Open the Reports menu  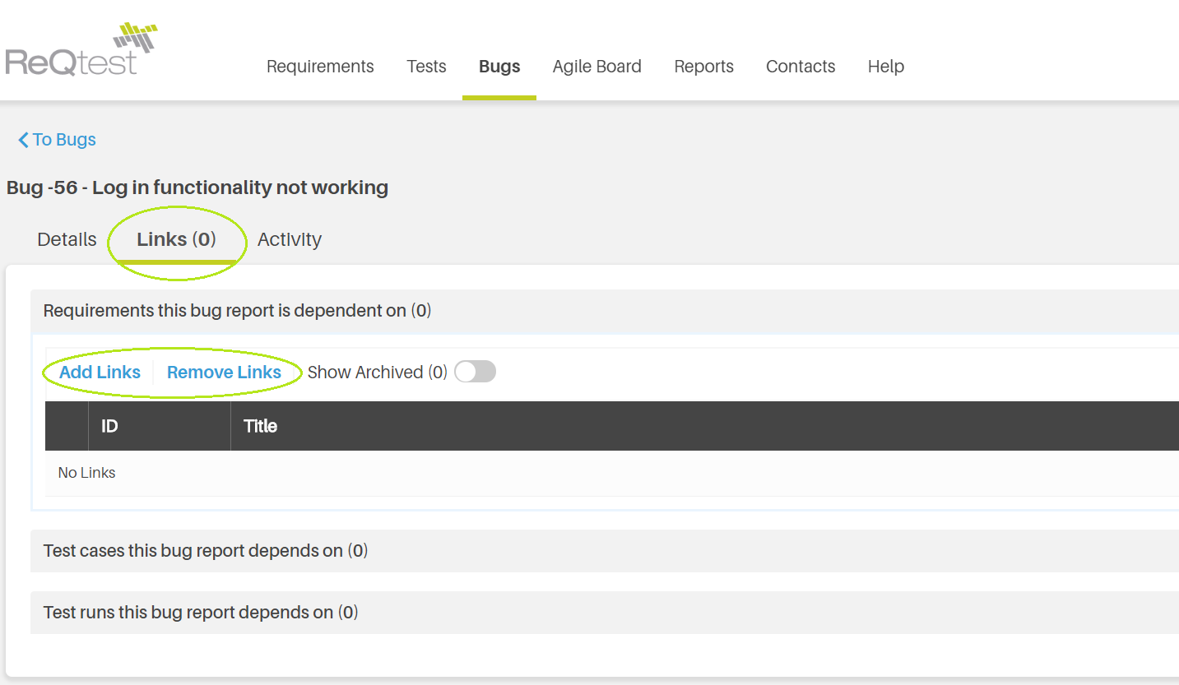tap(703, 67)
